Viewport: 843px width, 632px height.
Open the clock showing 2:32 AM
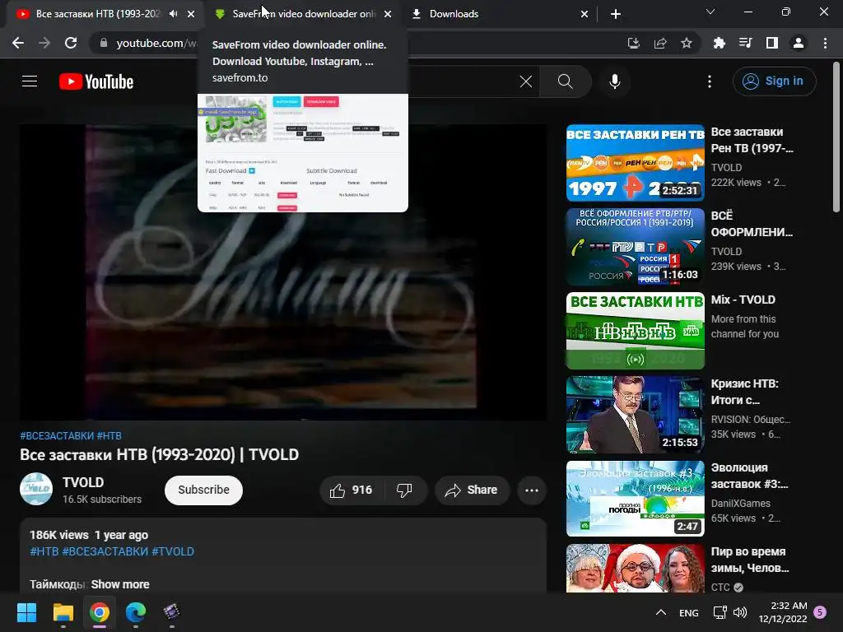pyautogui.click(x=783, y=612)
